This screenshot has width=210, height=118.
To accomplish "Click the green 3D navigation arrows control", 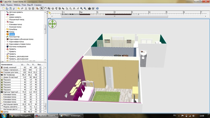I will [x=52, y=24].
